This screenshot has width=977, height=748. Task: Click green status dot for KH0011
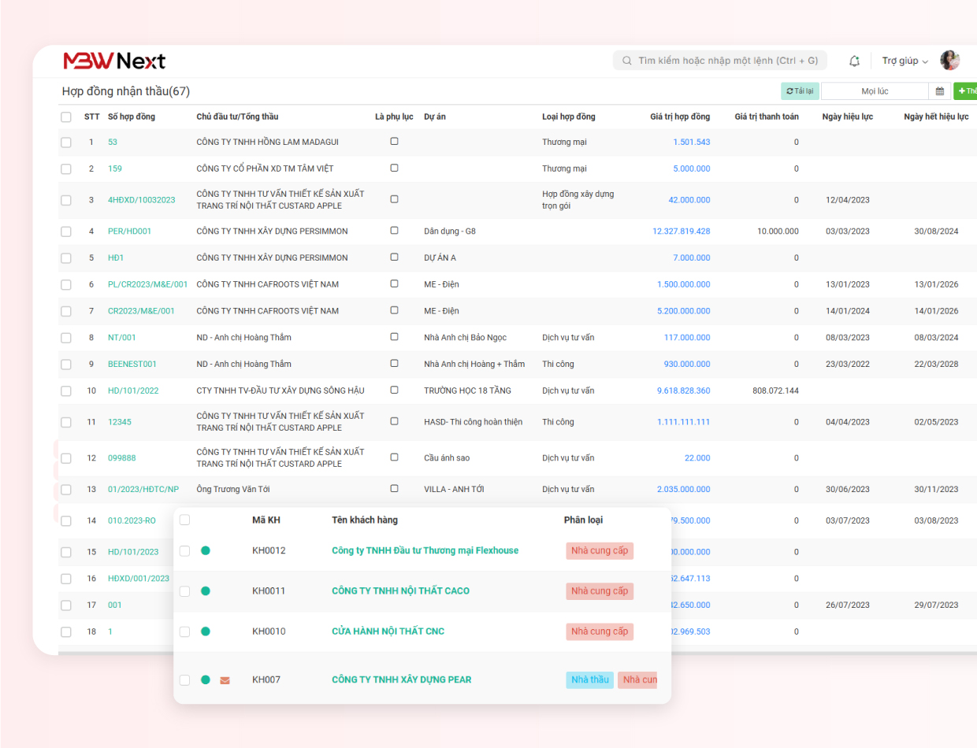pyautogui.click(x=206, y=591)
